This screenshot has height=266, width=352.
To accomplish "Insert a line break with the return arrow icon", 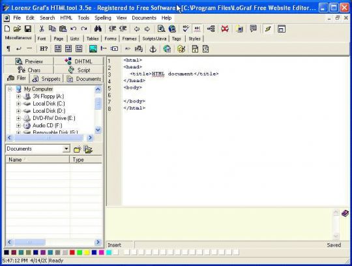I will click(x=19, y=48).
